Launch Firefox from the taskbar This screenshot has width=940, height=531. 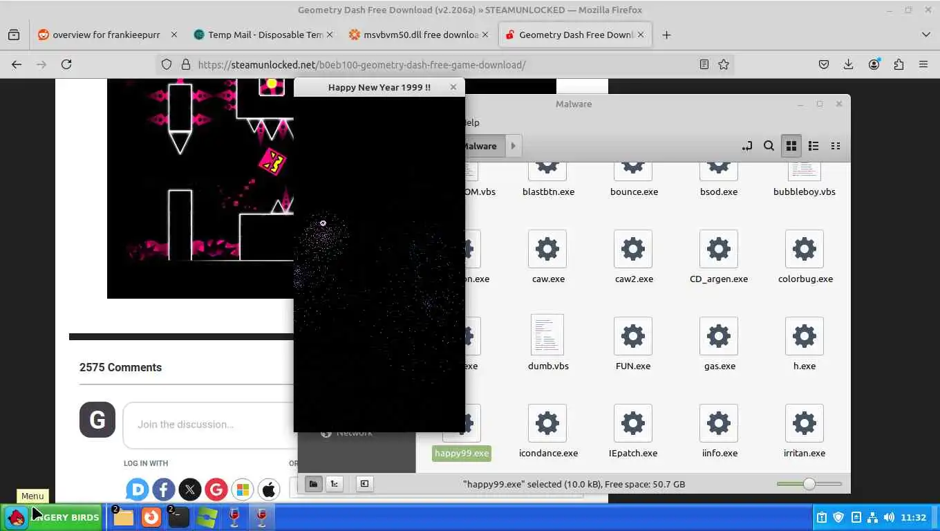(x=151, y=517)
